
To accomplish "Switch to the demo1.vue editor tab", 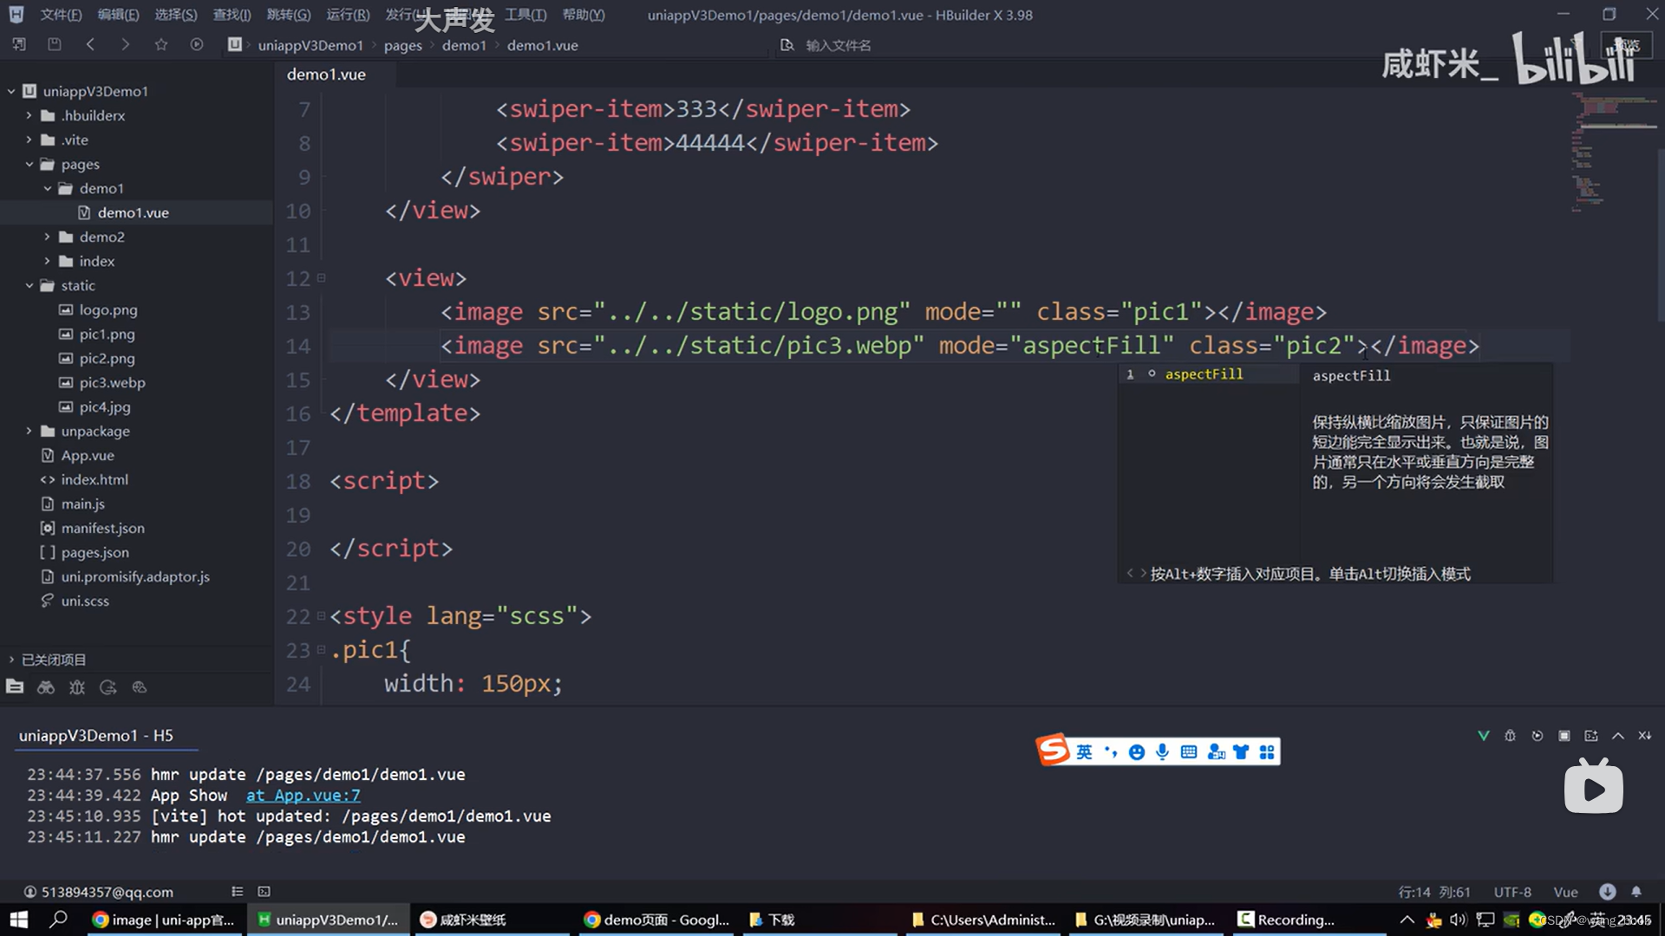I will click(x=326, y=75).
